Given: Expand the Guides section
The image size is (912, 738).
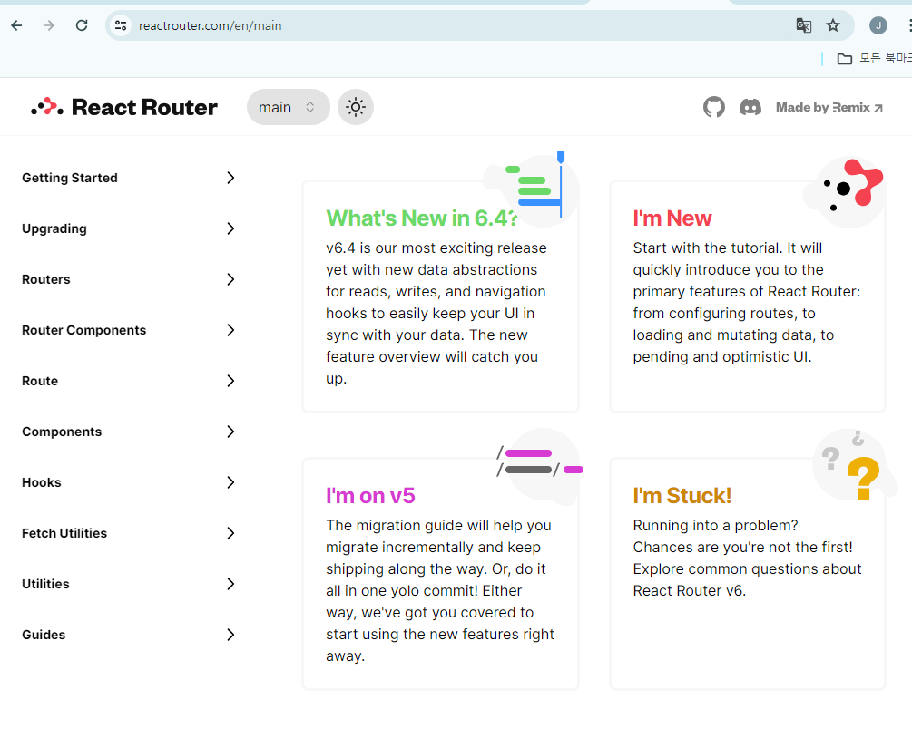Looking at the screenshot, I should pyautogui.click(x=128, y=635).
